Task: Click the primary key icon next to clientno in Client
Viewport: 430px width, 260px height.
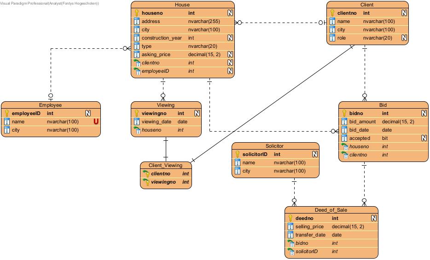Action: tap(332, 13)
